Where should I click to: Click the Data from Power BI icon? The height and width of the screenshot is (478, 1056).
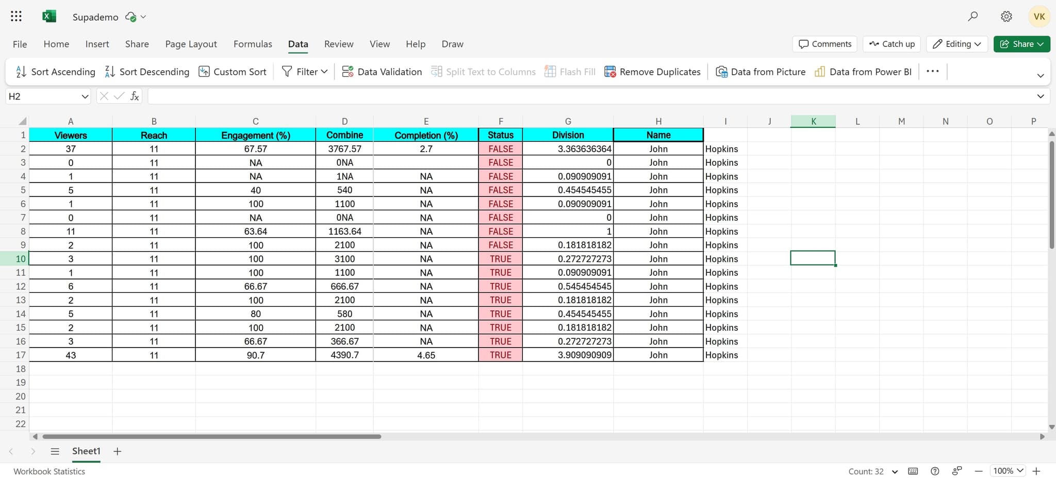[x=820, y=72]
